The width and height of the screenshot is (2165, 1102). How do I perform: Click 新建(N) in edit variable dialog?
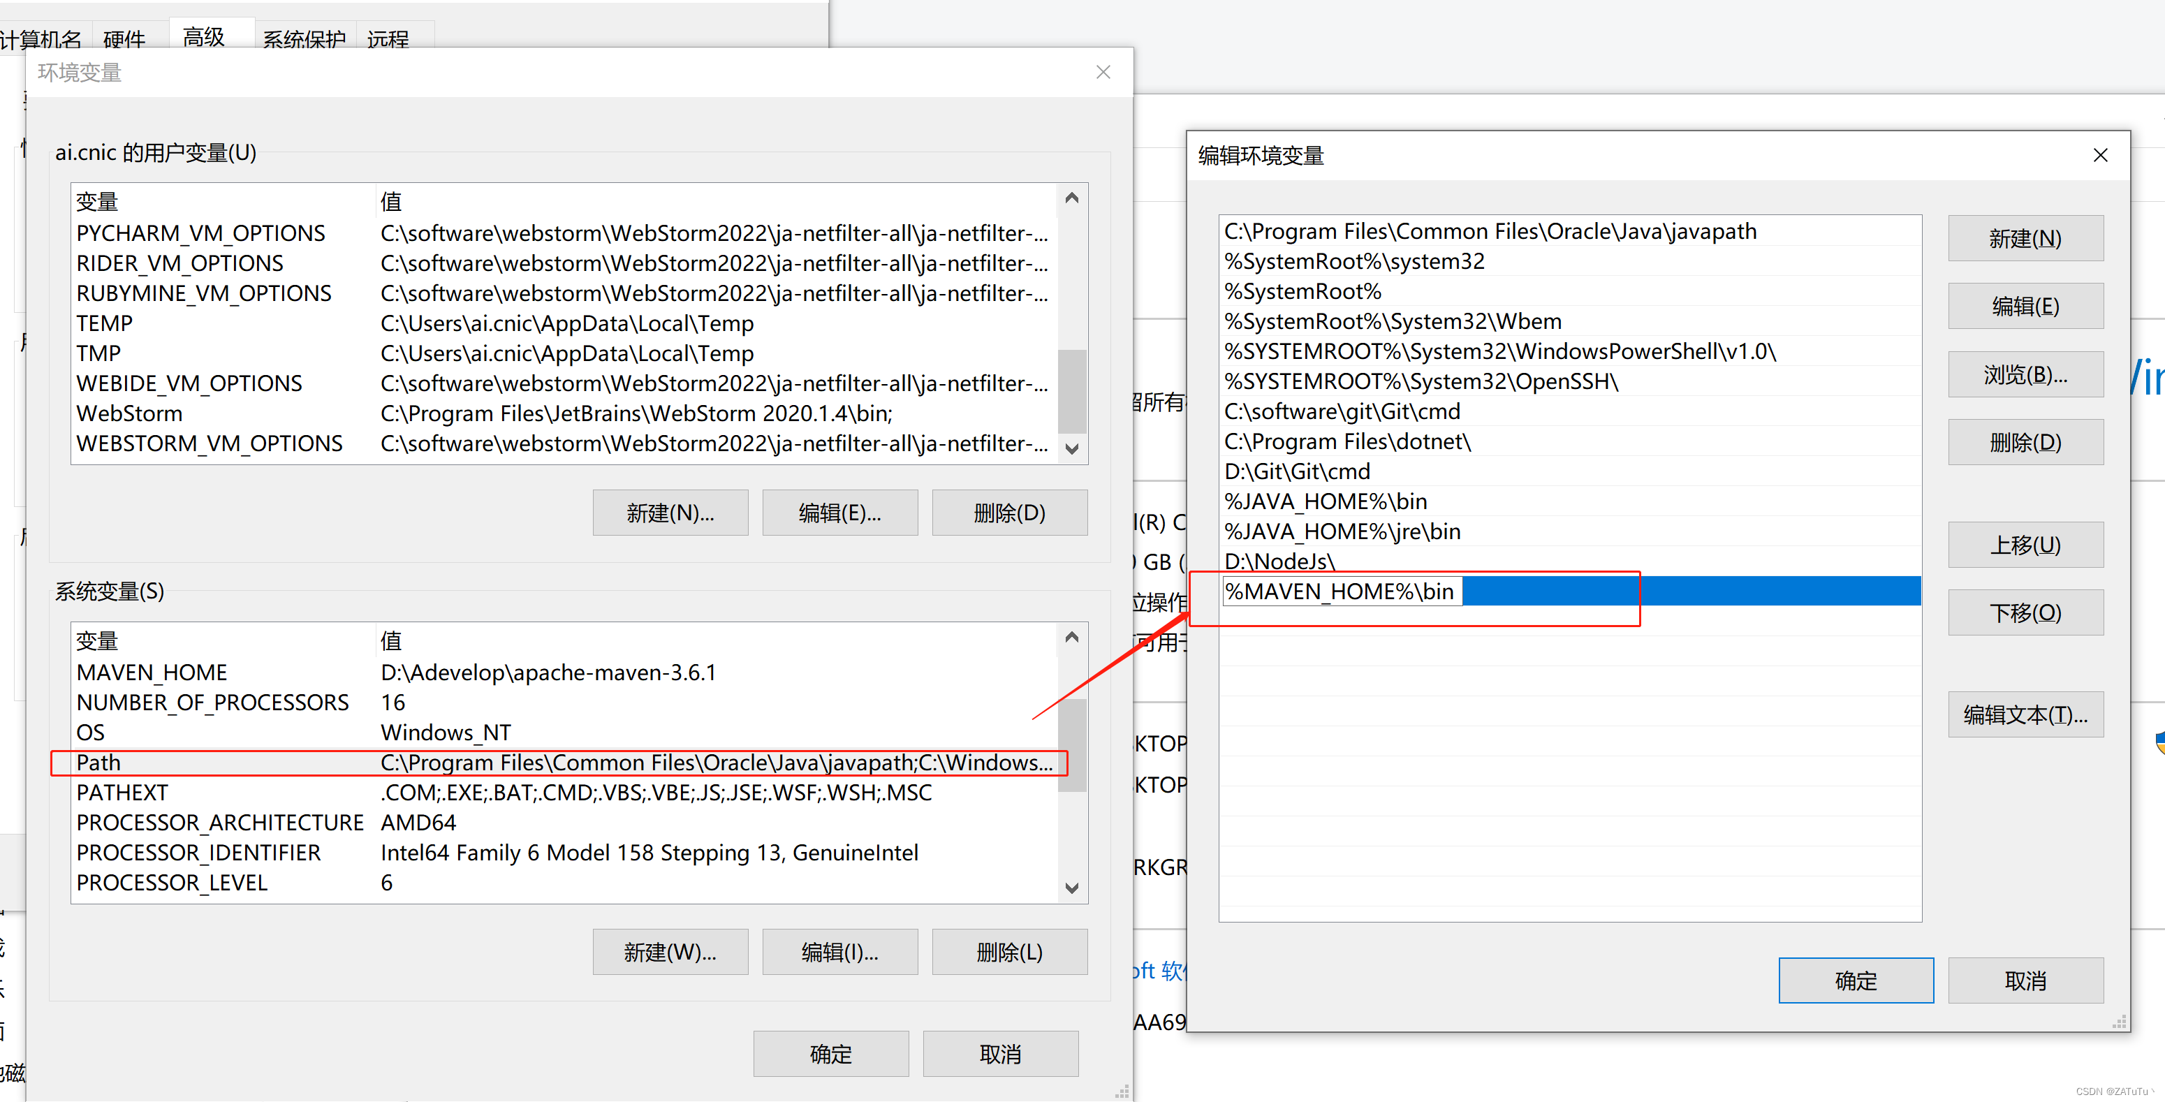click(2025, 239)
